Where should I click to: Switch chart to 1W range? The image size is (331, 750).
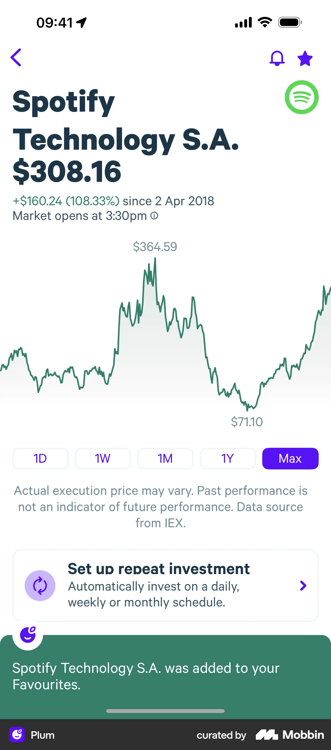click(x=103, y=459)
